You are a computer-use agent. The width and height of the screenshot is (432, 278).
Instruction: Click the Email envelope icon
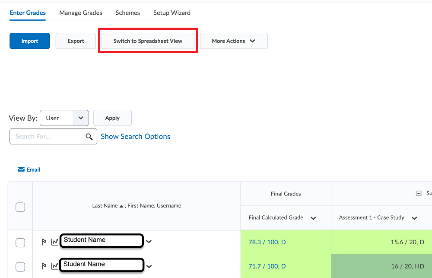21,169
